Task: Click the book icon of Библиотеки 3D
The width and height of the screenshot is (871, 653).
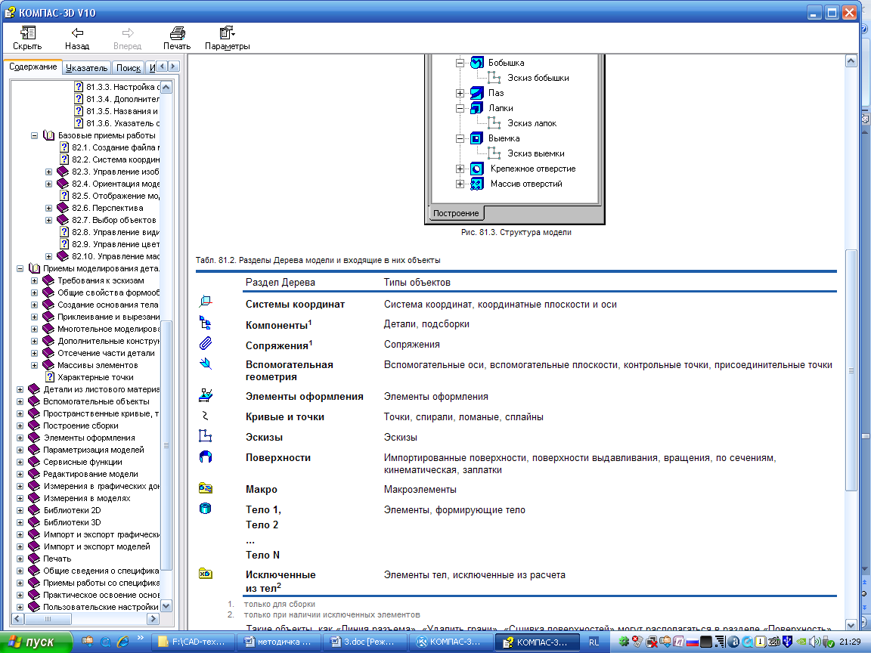Action: pos(34,522)
